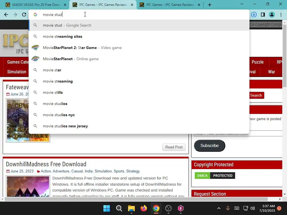Show hidden system tray icons
287x215 pixels.
click(x=219, y=208)
